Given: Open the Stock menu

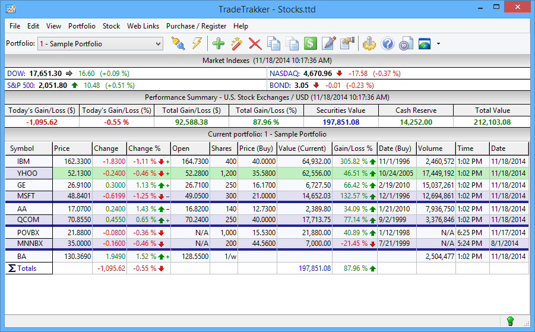Looking at the screenshot, I should (111, 26).
